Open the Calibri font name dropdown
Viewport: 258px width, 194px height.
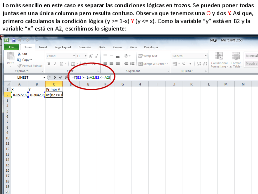(x=74, y=56)
